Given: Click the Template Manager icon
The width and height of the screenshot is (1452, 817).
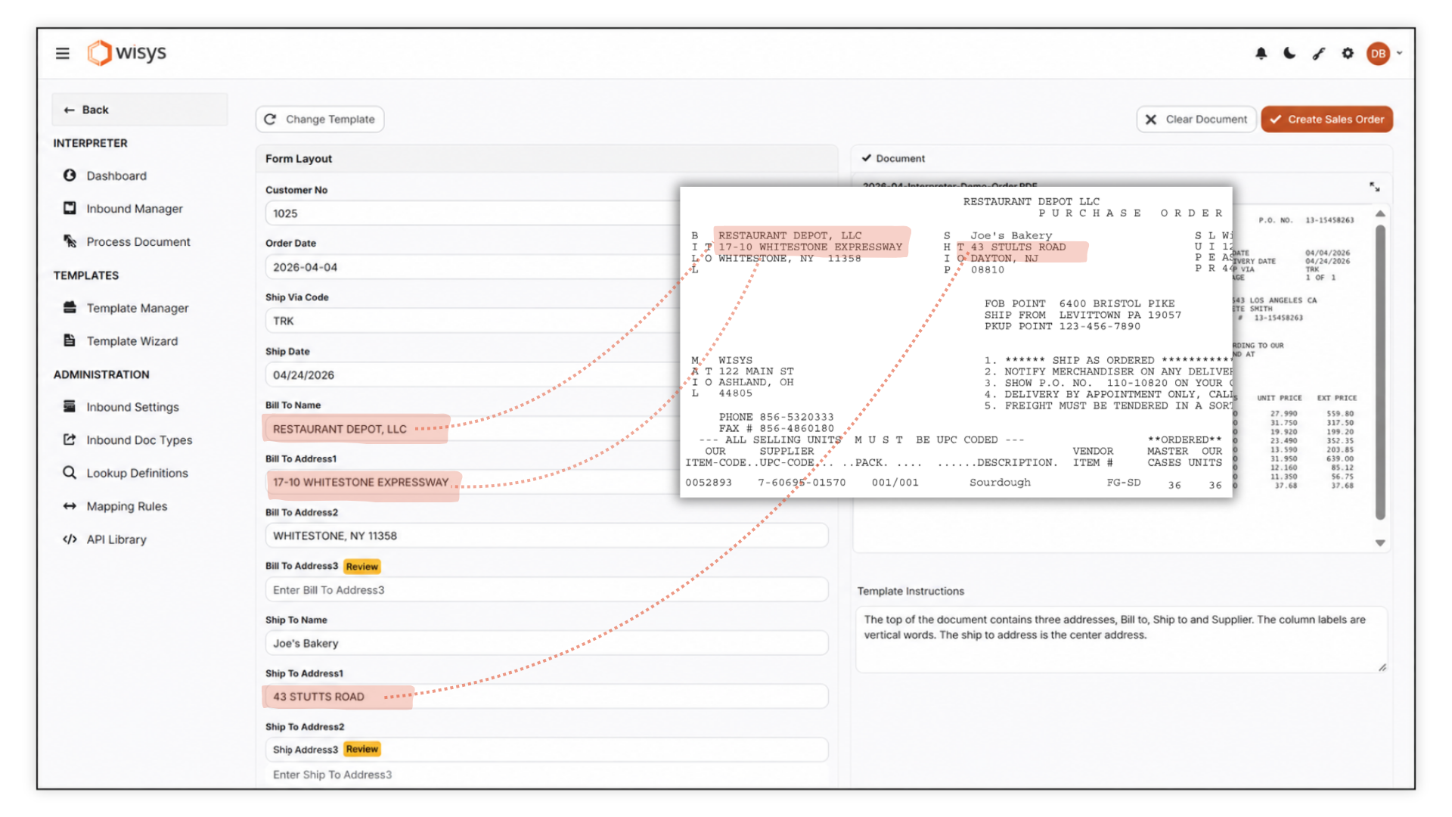Looking at the screenshot, I should click(x=70, y=307).
